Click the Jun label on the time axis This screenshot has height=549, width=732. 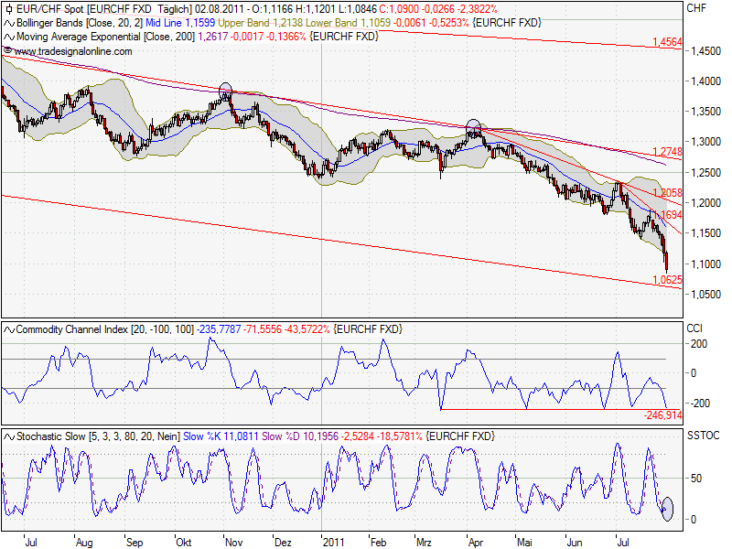click(x=575, y=543)
